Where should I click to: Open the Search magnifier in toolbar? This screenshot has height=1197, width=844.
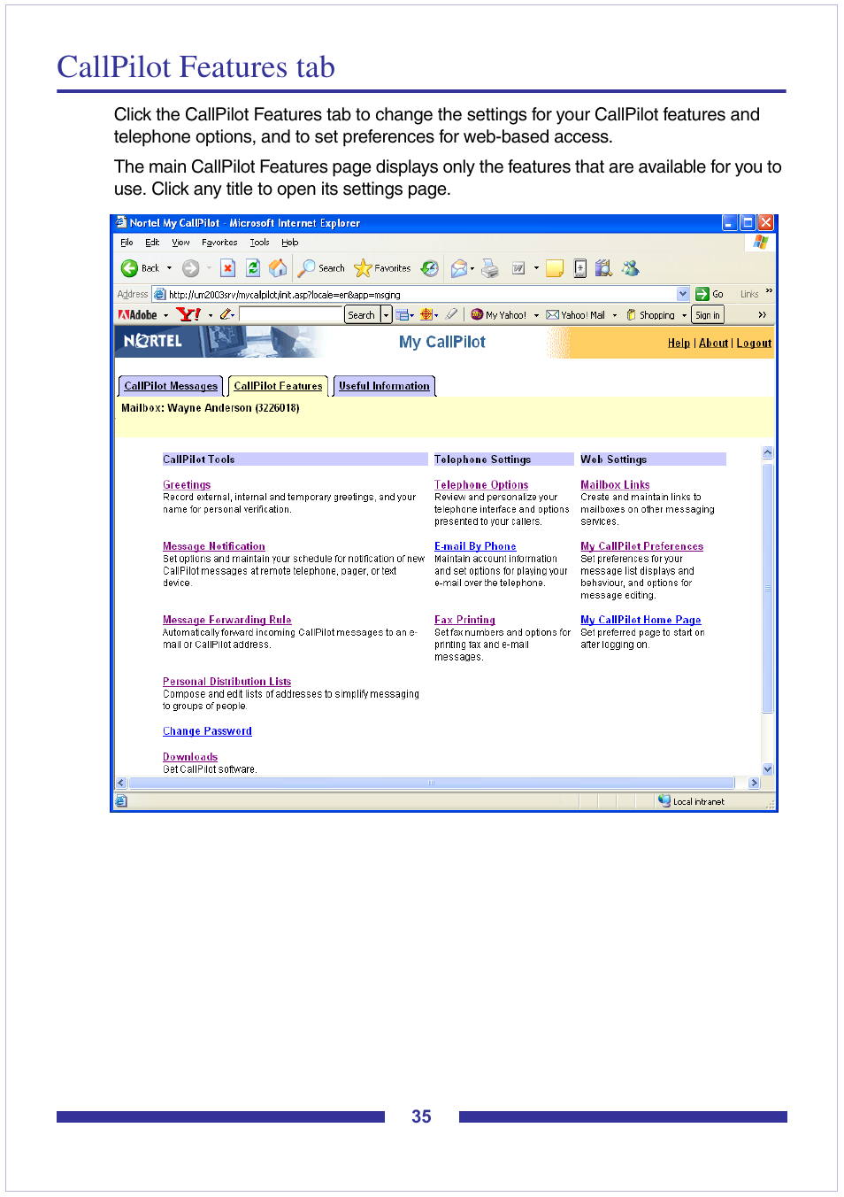point(322,268)
